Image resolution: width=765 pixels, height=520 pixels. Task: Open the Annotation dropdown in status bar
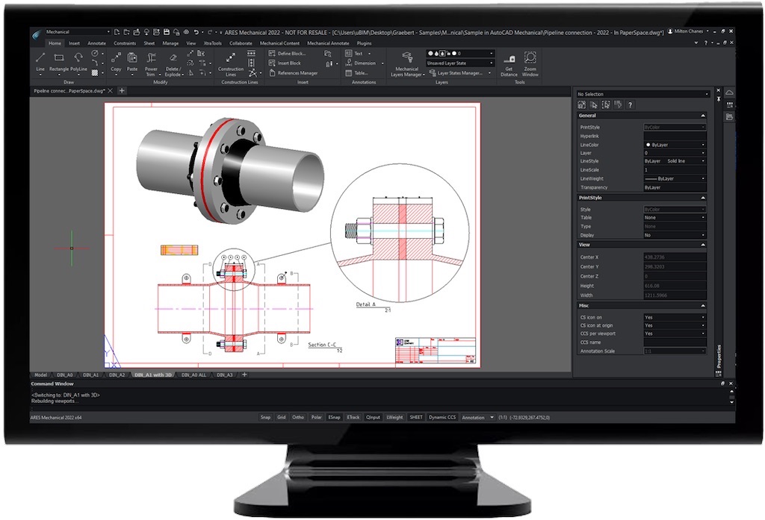pos(477,417)
